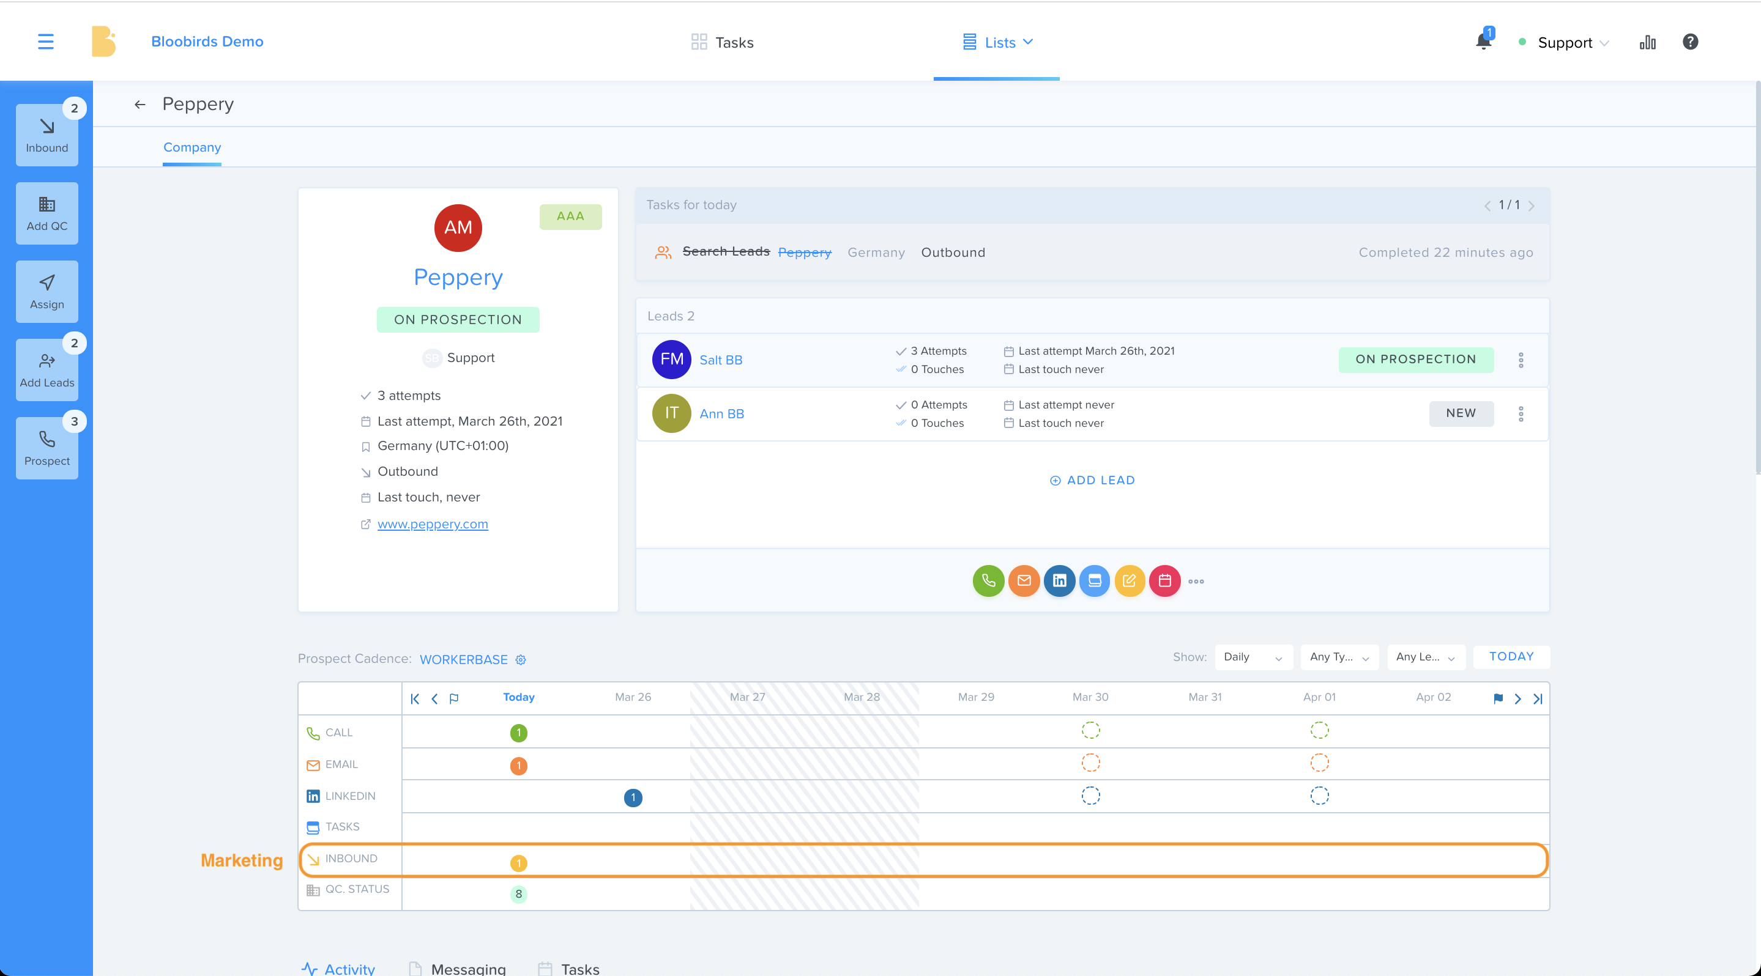Click the Peppery link in completed task
Viewport: 1761px width, 976px height.
pyautogui.click(x=805, y=253)
